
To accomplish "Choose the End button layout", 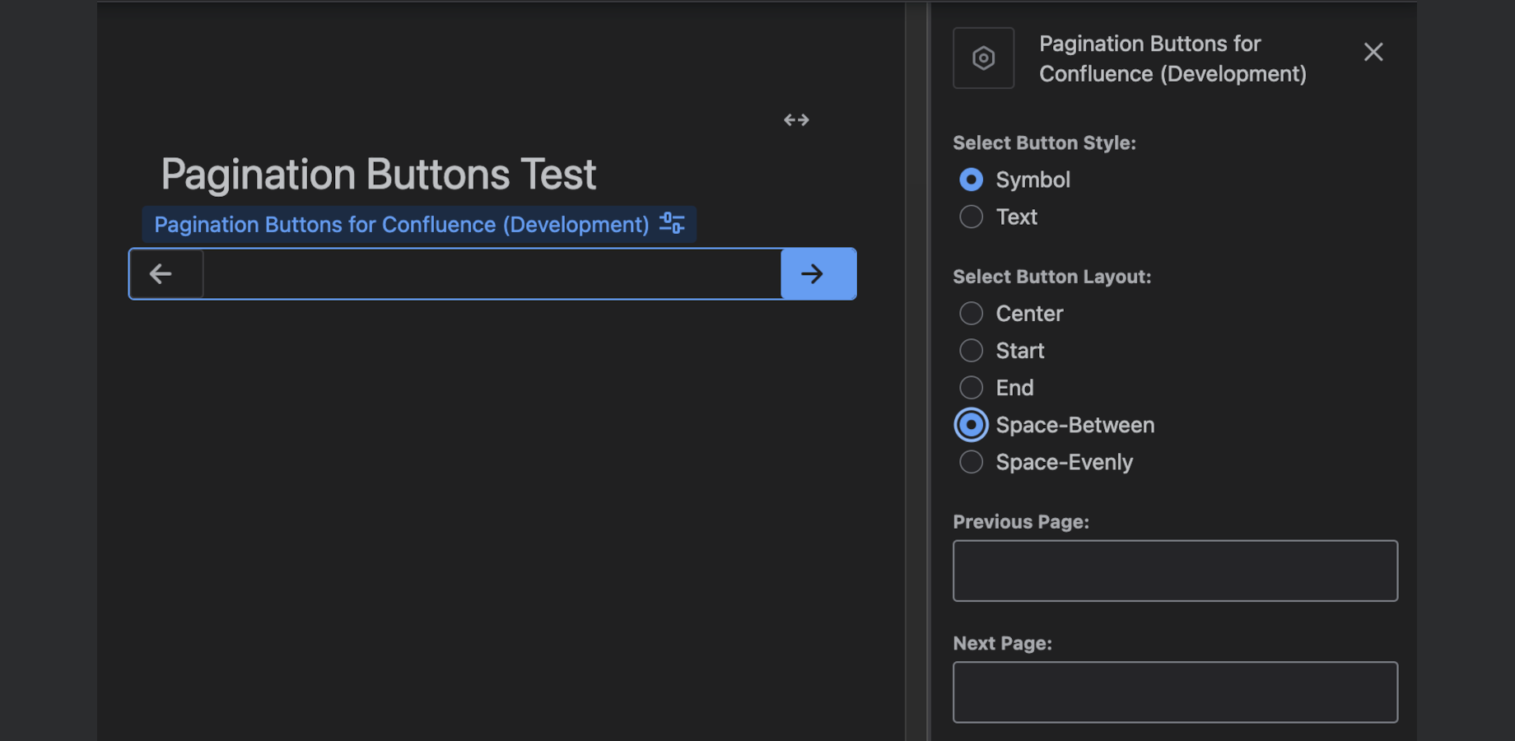I will tap(972, 388).
